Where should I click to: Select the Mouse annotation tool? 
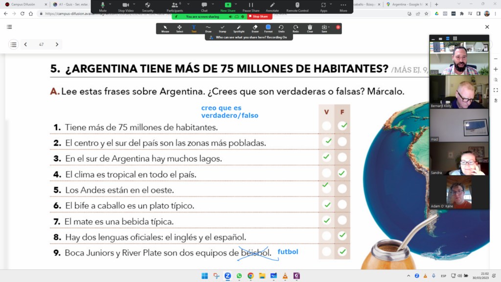click(165, 29)
